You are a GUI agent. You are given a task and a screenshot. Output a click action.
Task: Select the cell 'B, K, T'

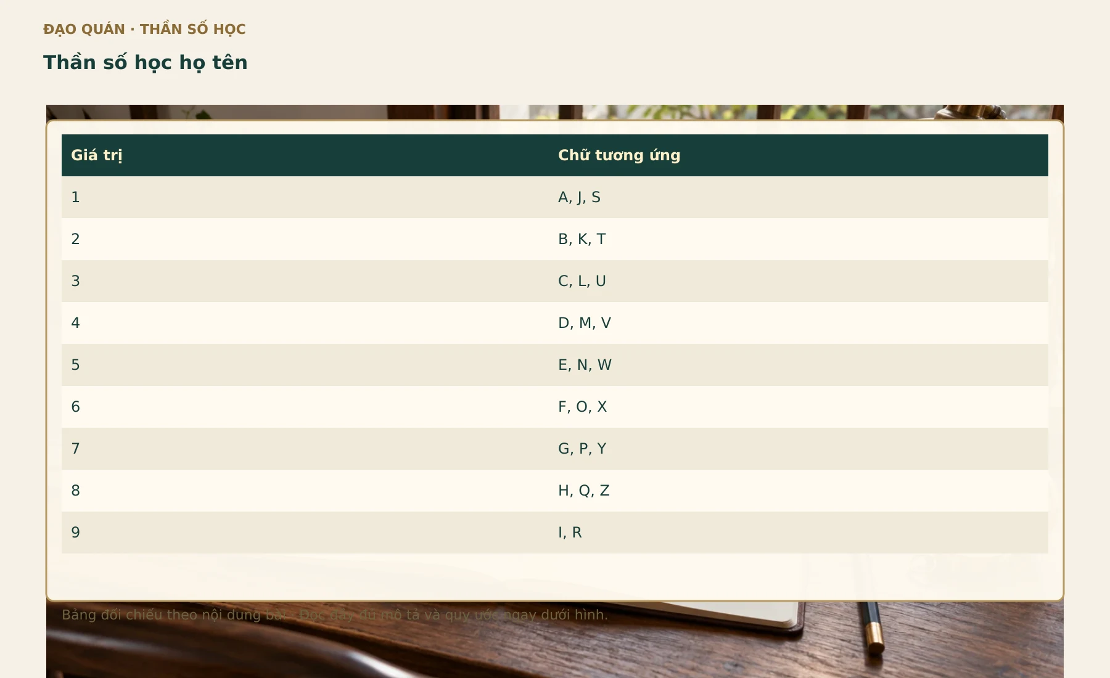799,239
